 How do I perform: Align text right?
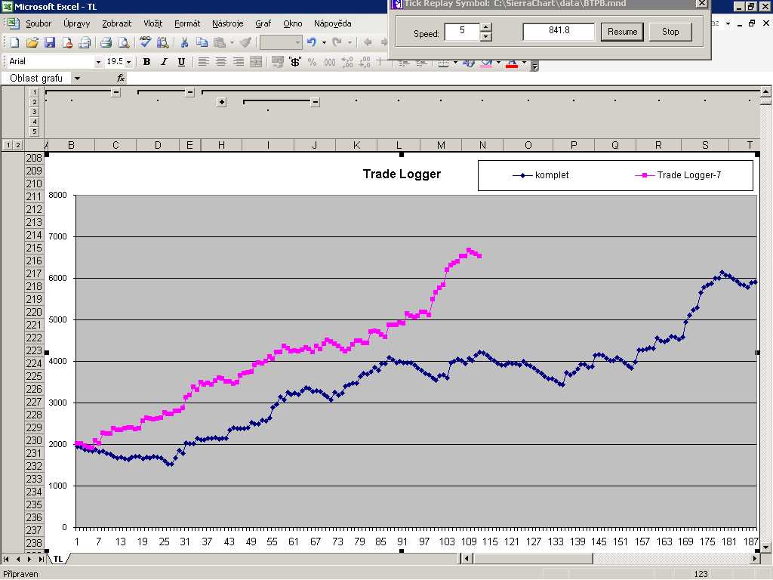tap(239, 62)
